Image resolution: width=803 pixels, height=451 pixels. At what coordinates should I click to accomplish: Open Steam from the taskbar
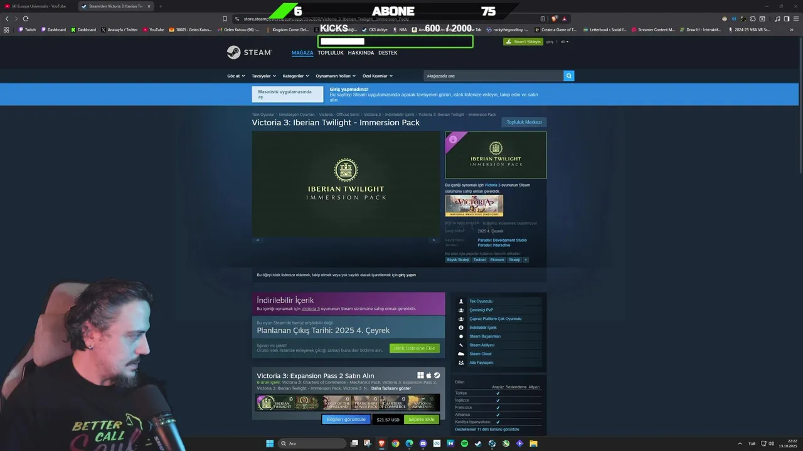[478, 443]
